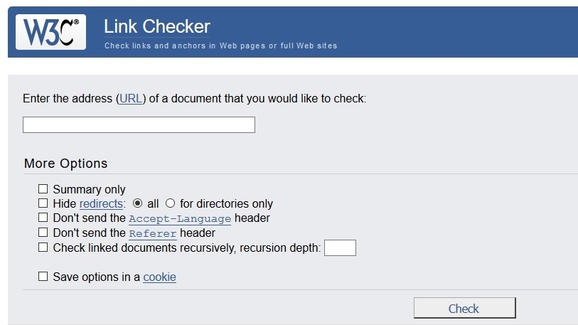Open the redirects help link
Image resolution: width=578 pixels, height=325 pixels.
[x=102, y=203]
